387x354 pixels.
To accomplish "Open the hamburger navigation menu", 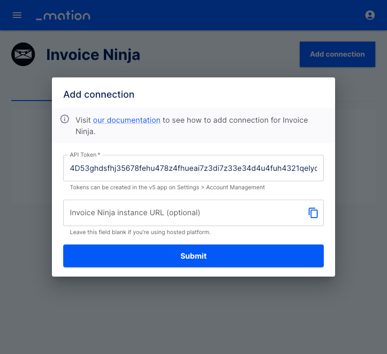I will pyautogui.click(x=17, y=15).
